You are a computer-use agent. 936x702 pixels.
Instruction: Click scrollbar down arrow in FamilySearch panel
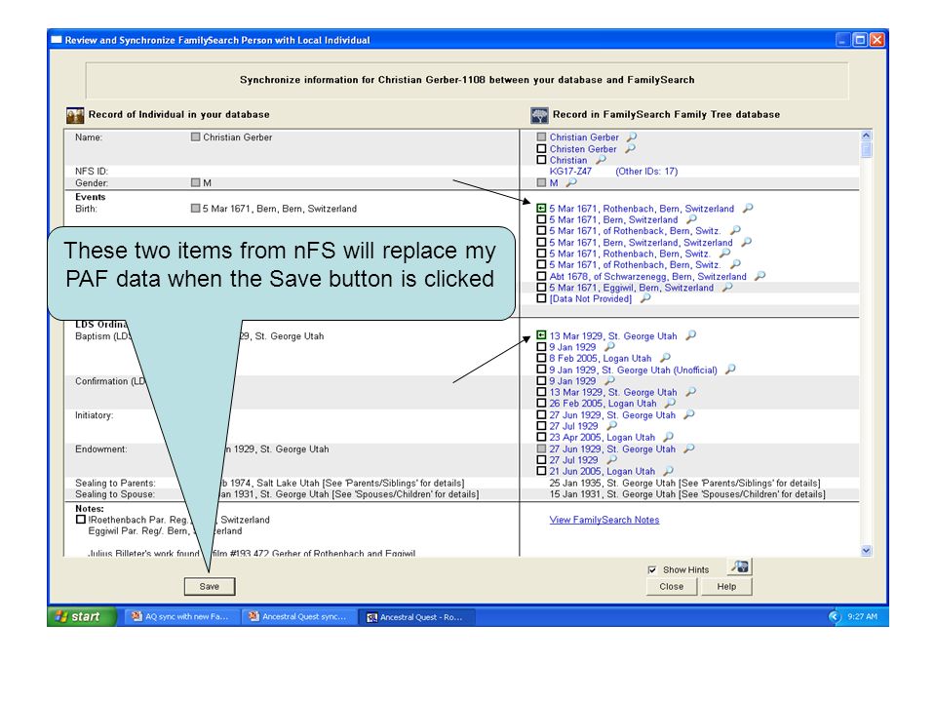click(867, 550)
